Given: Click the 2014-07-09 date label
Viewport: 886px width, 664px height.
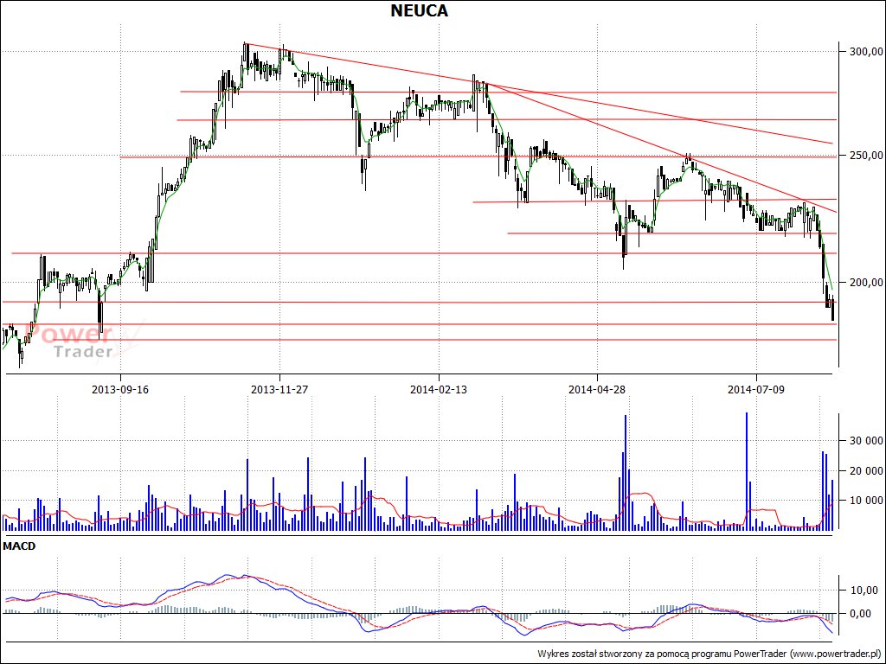Looking at the screenshot, I should pos(756,389).
